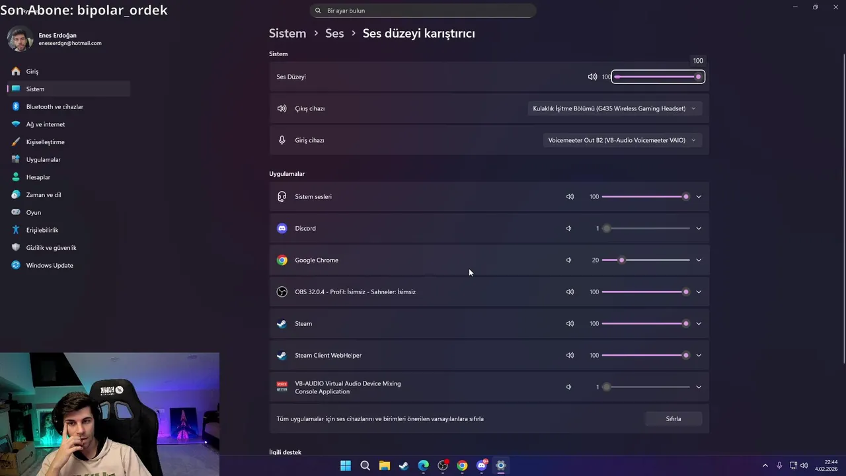846x476 pixels.
Task: Click the Sistem sesleri headset icon
Action: pos(282,196)
